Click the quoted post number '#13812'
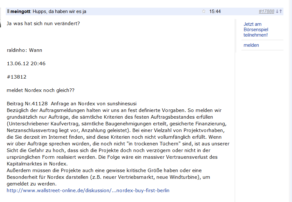Screen dimensions: 292x202 17,77
